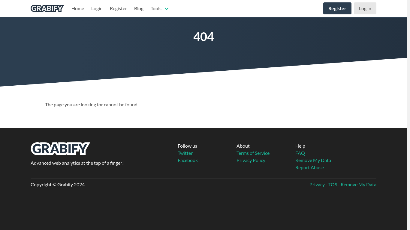
Task: Expand the Tools dropdown chevron
Action: tap(167, 9)
